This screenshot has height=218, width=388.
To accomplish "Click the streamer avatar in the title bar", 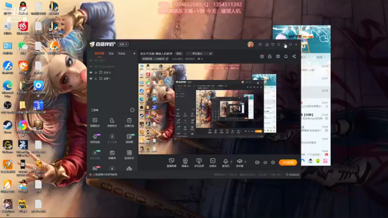I will click(250, 45).
